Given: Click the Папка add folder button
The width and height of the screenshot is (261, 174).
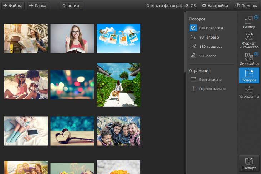Looking at the screenshot, I should click(38, 6).
